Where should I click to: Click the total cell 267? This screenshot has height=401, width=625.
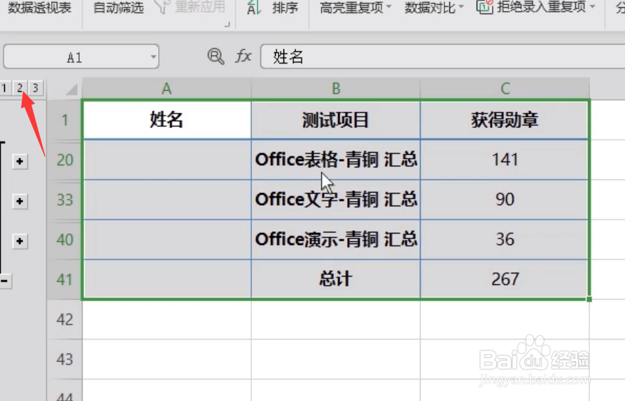pos(505,279)
